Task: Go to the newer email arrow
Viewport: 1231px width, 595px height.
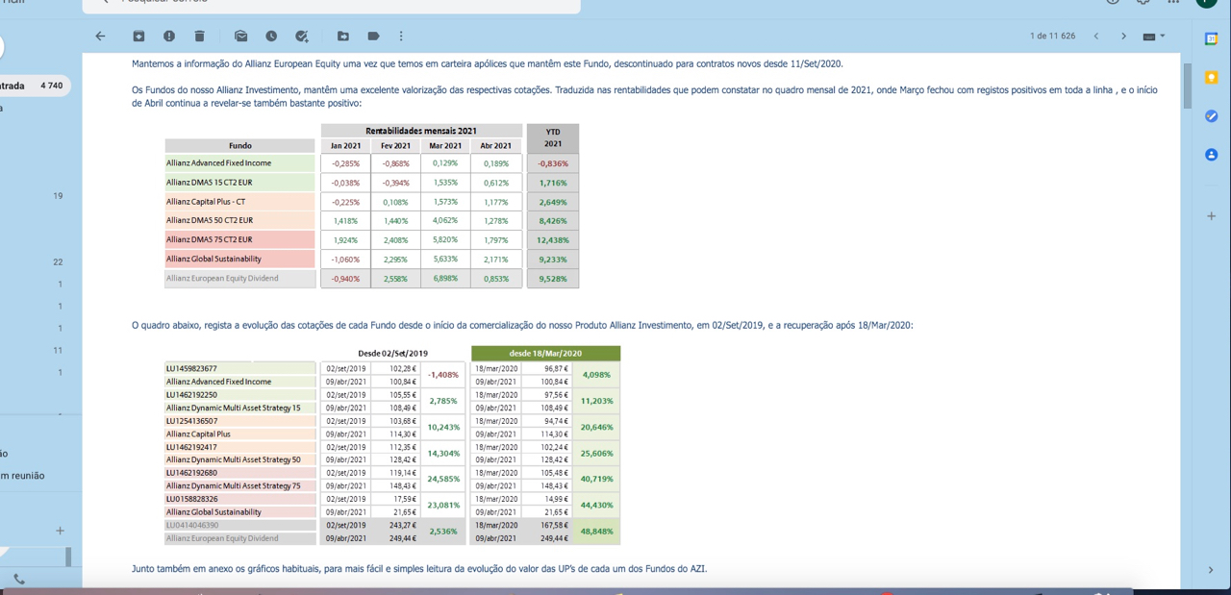Action: pyautogui.click(x=1096, y=37)
